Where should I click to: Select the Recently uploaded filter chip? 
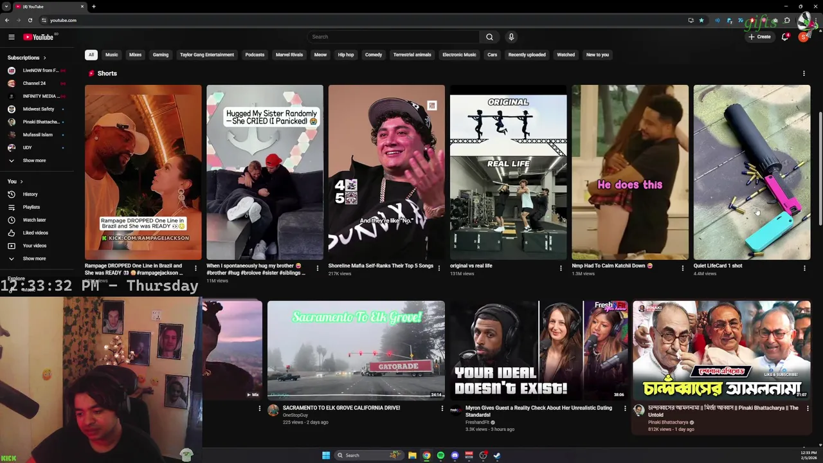point(527,55)
